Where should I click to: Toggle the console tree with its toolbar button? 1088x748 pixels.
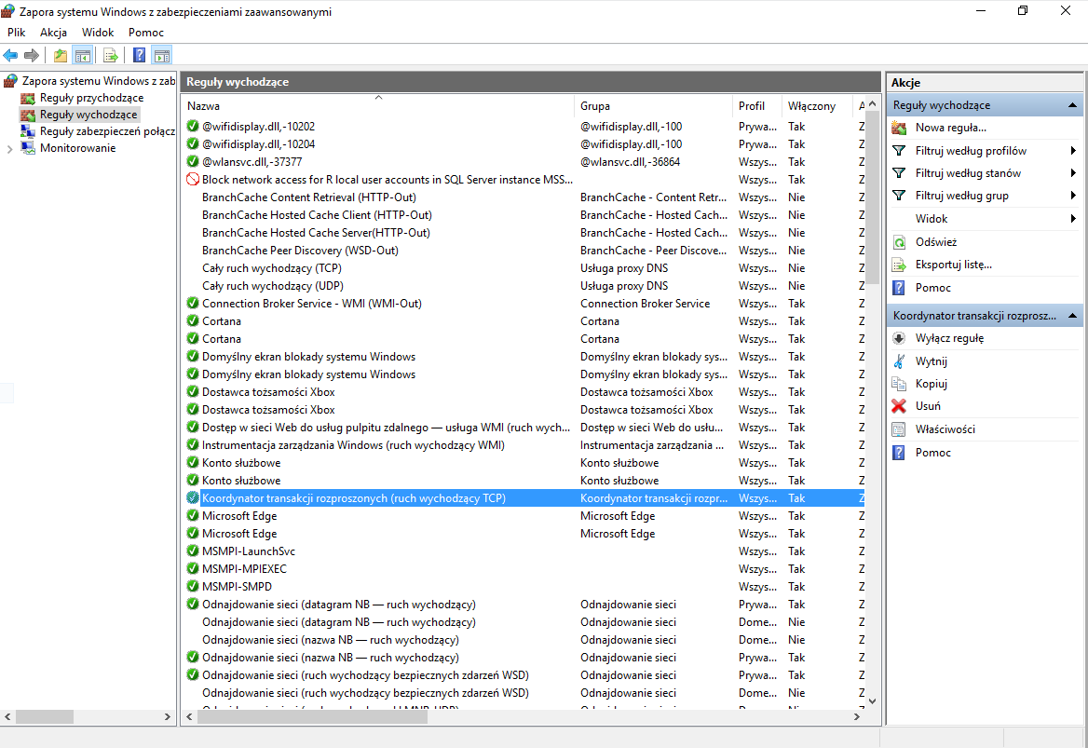pyautogui.click(x=83, y=56)
